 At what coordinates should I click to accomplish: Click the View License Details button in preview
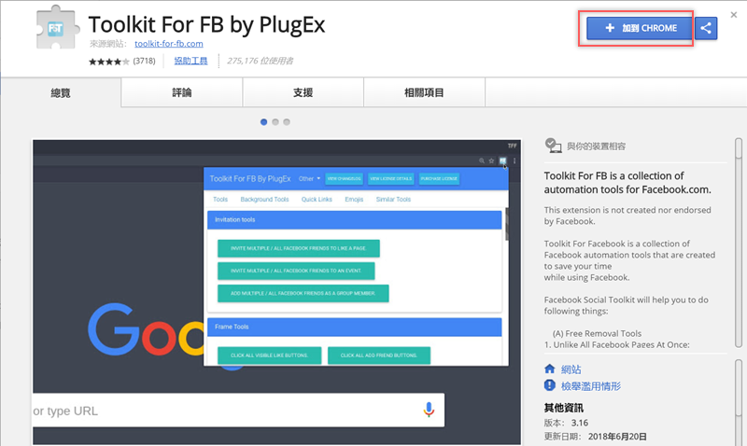click(x=390, y=178)
